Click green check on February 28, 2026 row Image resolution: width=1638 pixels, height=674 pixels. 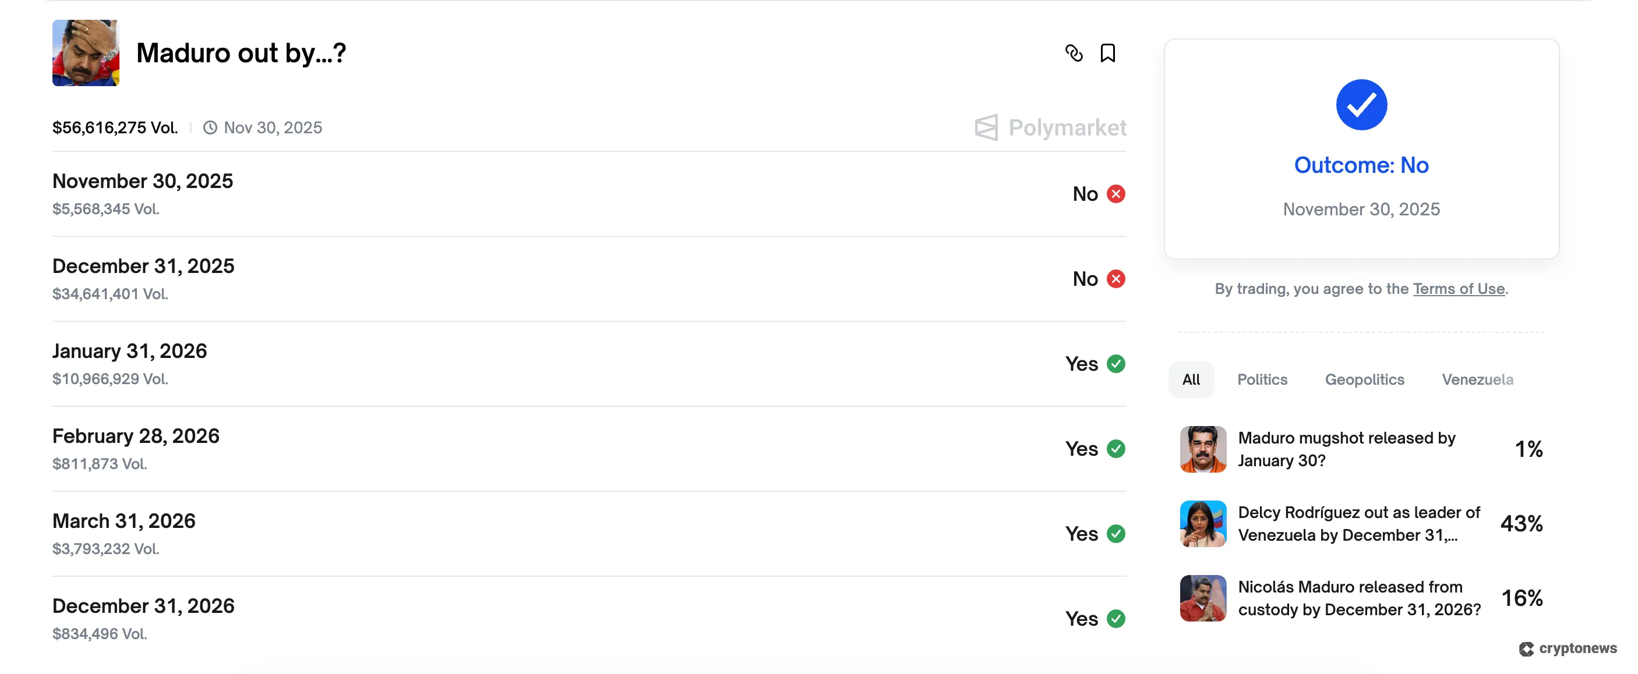(x=1116, y=449)
